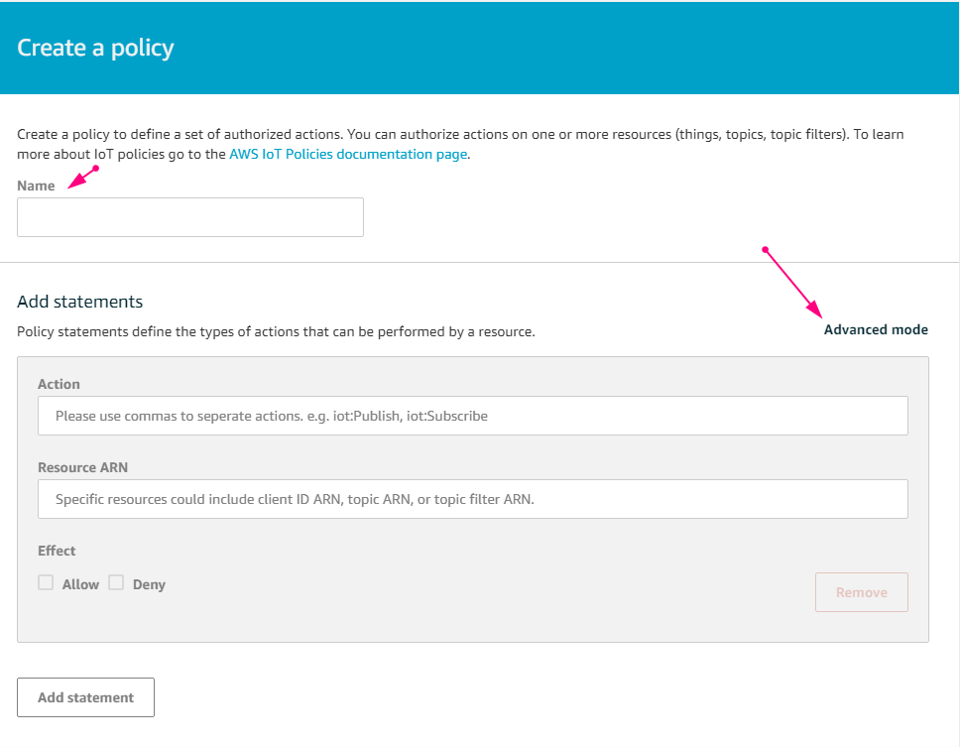Select the Name field label
Image resolution: width=960 pixels, height=747 pixels.
(x=36, y=187)
